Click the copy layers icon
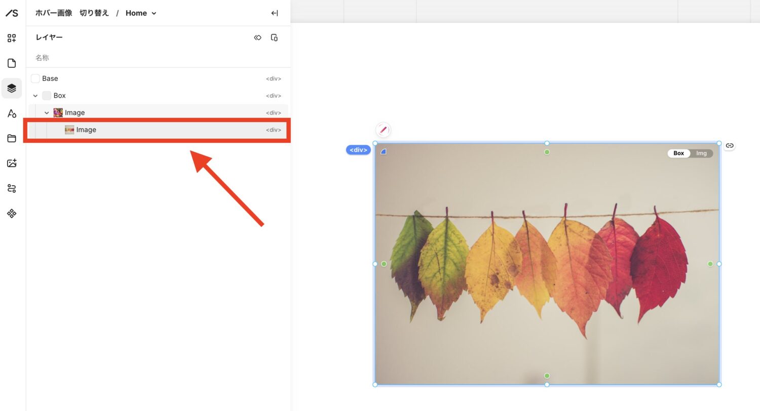The width and height of the screenshot is (760, 411). tap(274, 37)
